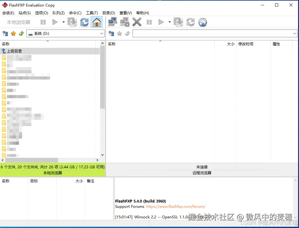Open local favorites gold star

click(x=13, y=34)
